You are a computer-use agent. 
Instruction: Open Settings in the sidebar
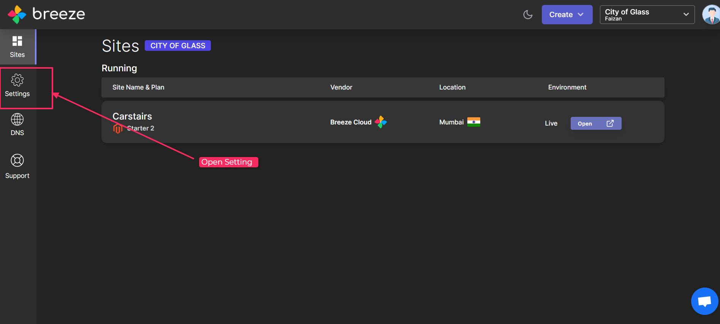(x=17, y=86)
